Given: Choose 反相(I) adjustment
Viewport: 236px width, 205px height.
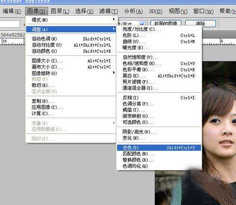Looking at the screenshot, I should [159, 98].
